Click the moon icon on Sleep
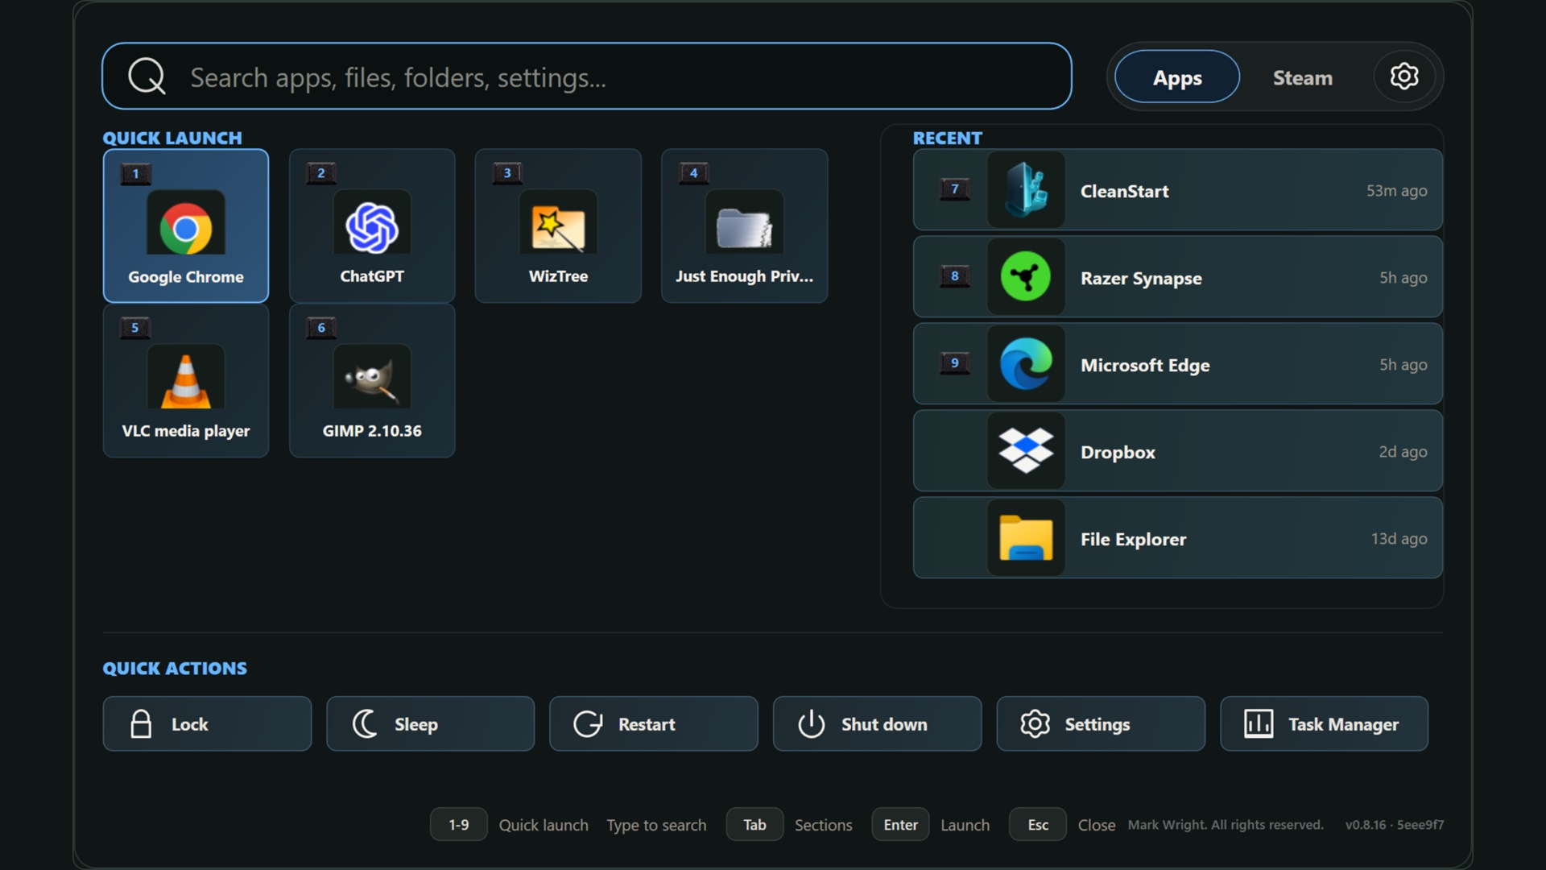 (x=365, y=724)
